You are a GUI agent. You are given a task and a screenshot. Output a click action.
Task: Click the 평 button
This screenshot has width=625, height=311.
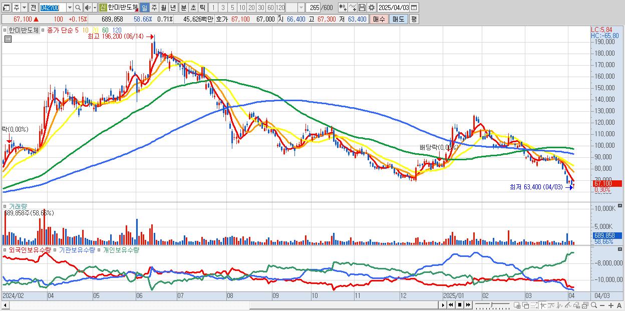[414, 19]
